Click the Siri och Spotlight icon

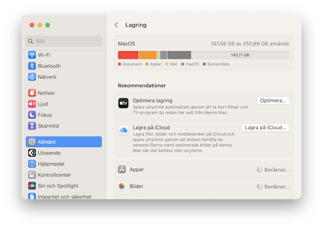click(x=32, y=186)
